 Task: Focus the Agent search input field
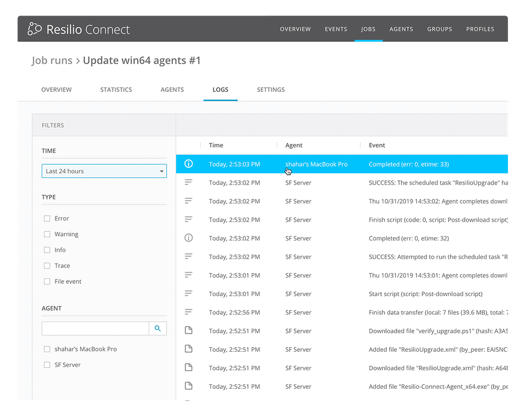95,329
